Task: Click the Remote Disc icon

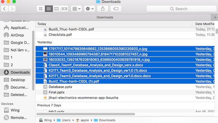Action: click(6, 118)
